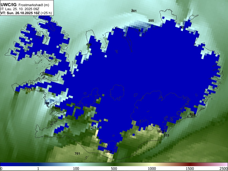Image resolution: width=228 pixels, height=171 pixels.
Task: Click the colorbar tick label 1000
Action: 152,169
